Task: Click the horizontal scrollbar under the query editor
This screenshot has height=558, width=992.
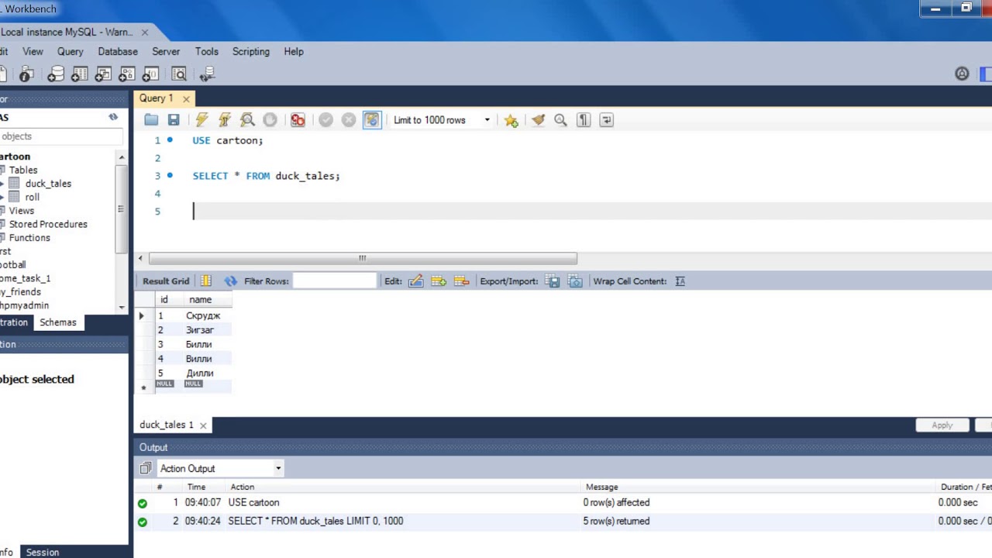Action: pyautogui.click(x=363, y=258)
